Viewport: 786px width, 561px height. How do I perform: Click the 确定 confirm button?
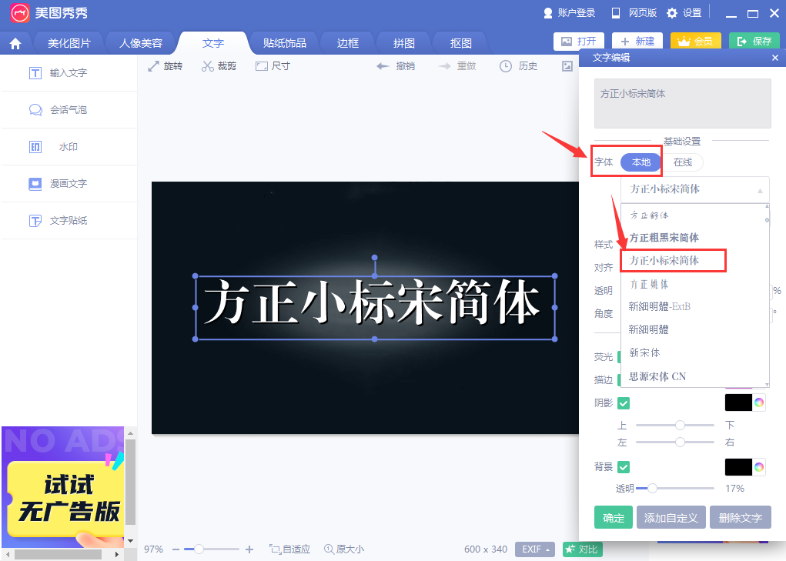(613, 517)
